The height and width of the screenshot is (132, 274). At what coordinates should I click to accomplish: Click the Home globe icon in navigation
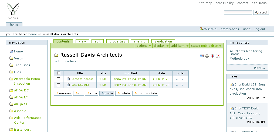(11, 51)
